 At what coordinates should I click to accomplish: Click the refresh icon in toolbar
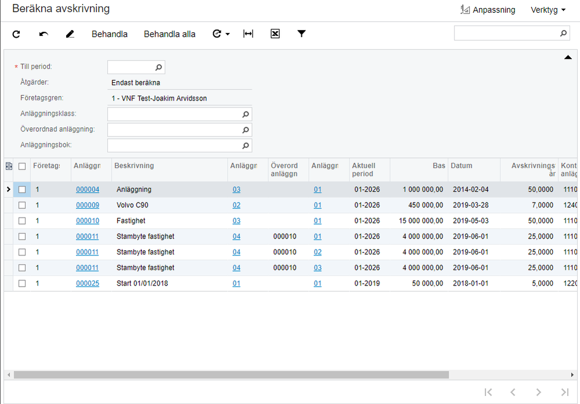click(x=16, y=34)
